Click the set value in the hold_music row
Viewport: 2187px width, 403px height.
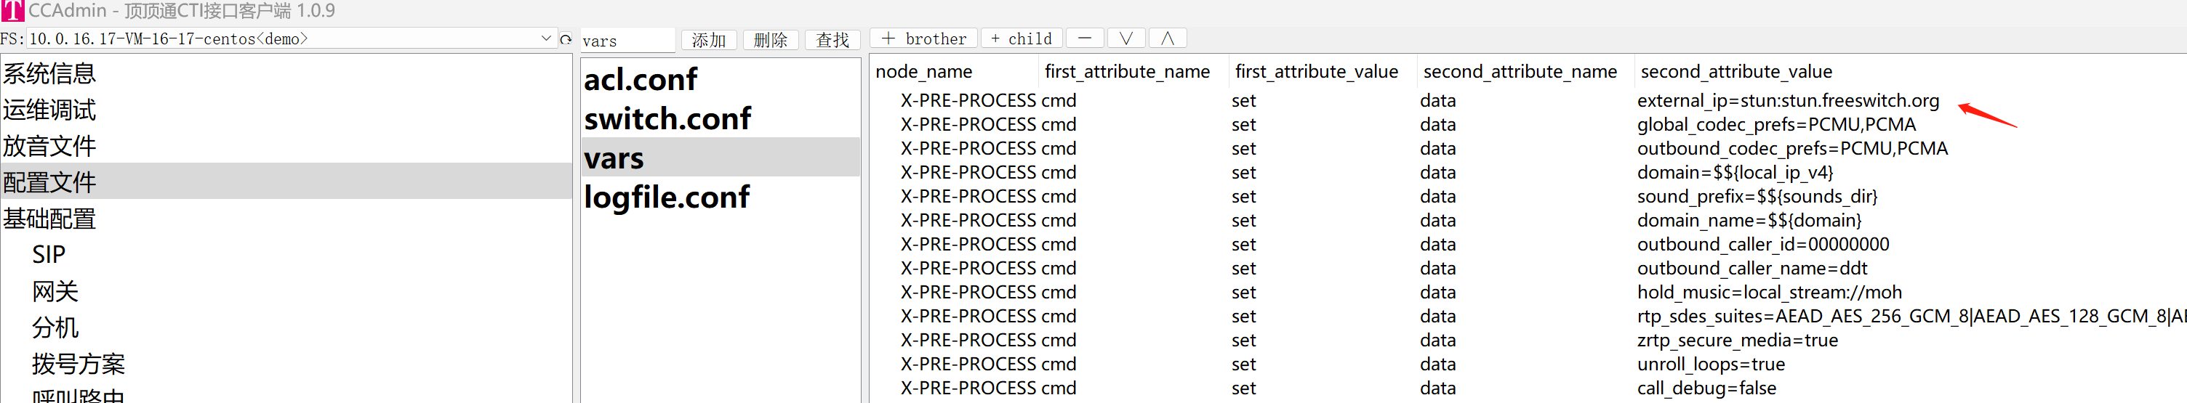pos(1244,292)
